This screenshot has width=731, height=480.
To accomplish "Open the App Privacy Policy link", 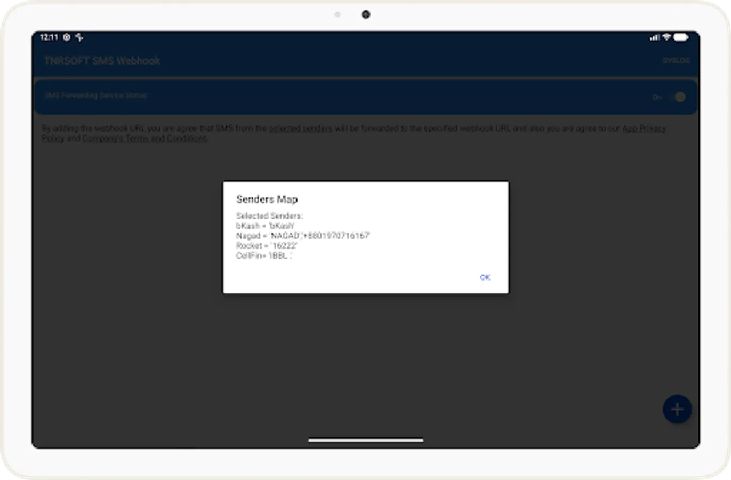I will coord(645,128).
